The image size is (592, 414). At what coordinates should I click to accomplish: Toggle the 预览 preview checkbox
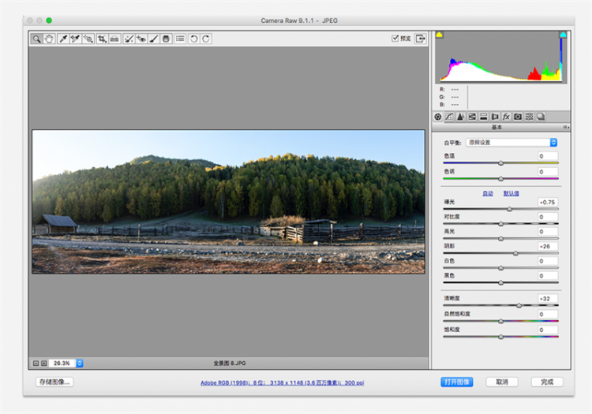[395, 38]
